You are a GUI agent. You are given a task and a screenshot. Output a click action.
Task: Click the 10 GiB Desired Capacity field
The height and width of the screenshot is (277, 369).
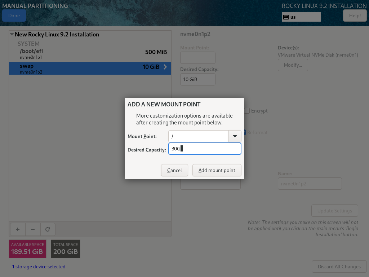[198, 79]
